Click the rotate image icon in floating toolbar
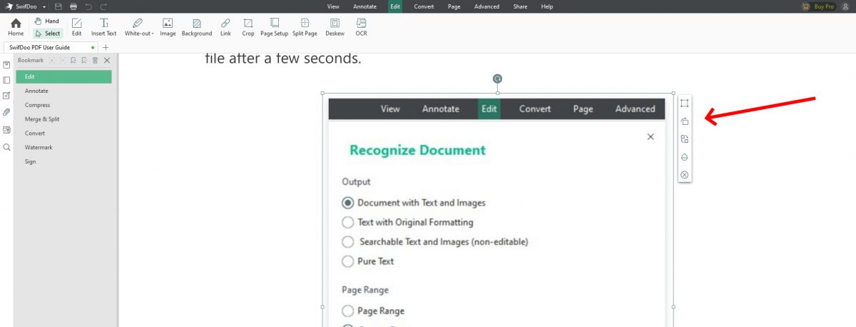The width and height of the screenshot is (856, 327). [x=684, y=121]
